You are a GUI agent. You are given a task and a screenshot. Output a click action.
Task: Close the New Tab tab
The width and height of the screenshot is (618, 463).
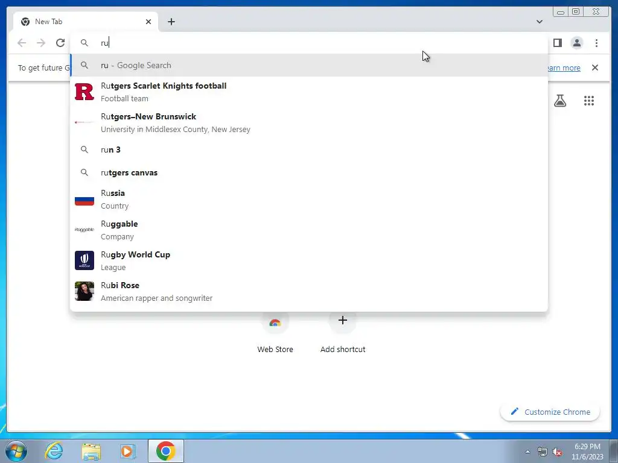pyautogui.click(x=148, y=22)
